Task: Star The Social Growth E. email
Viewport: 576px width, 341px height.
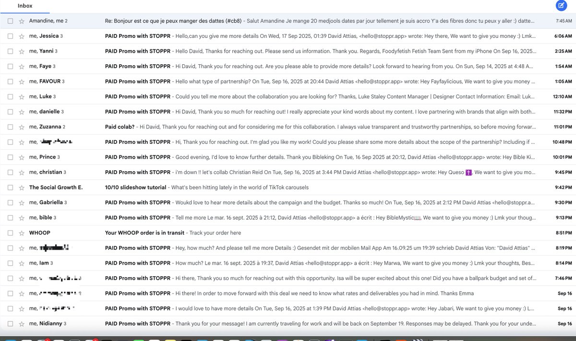Action: pos(22,188)
